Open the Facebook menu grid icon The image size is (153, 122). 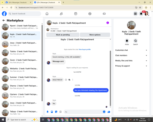pos(135,14)
